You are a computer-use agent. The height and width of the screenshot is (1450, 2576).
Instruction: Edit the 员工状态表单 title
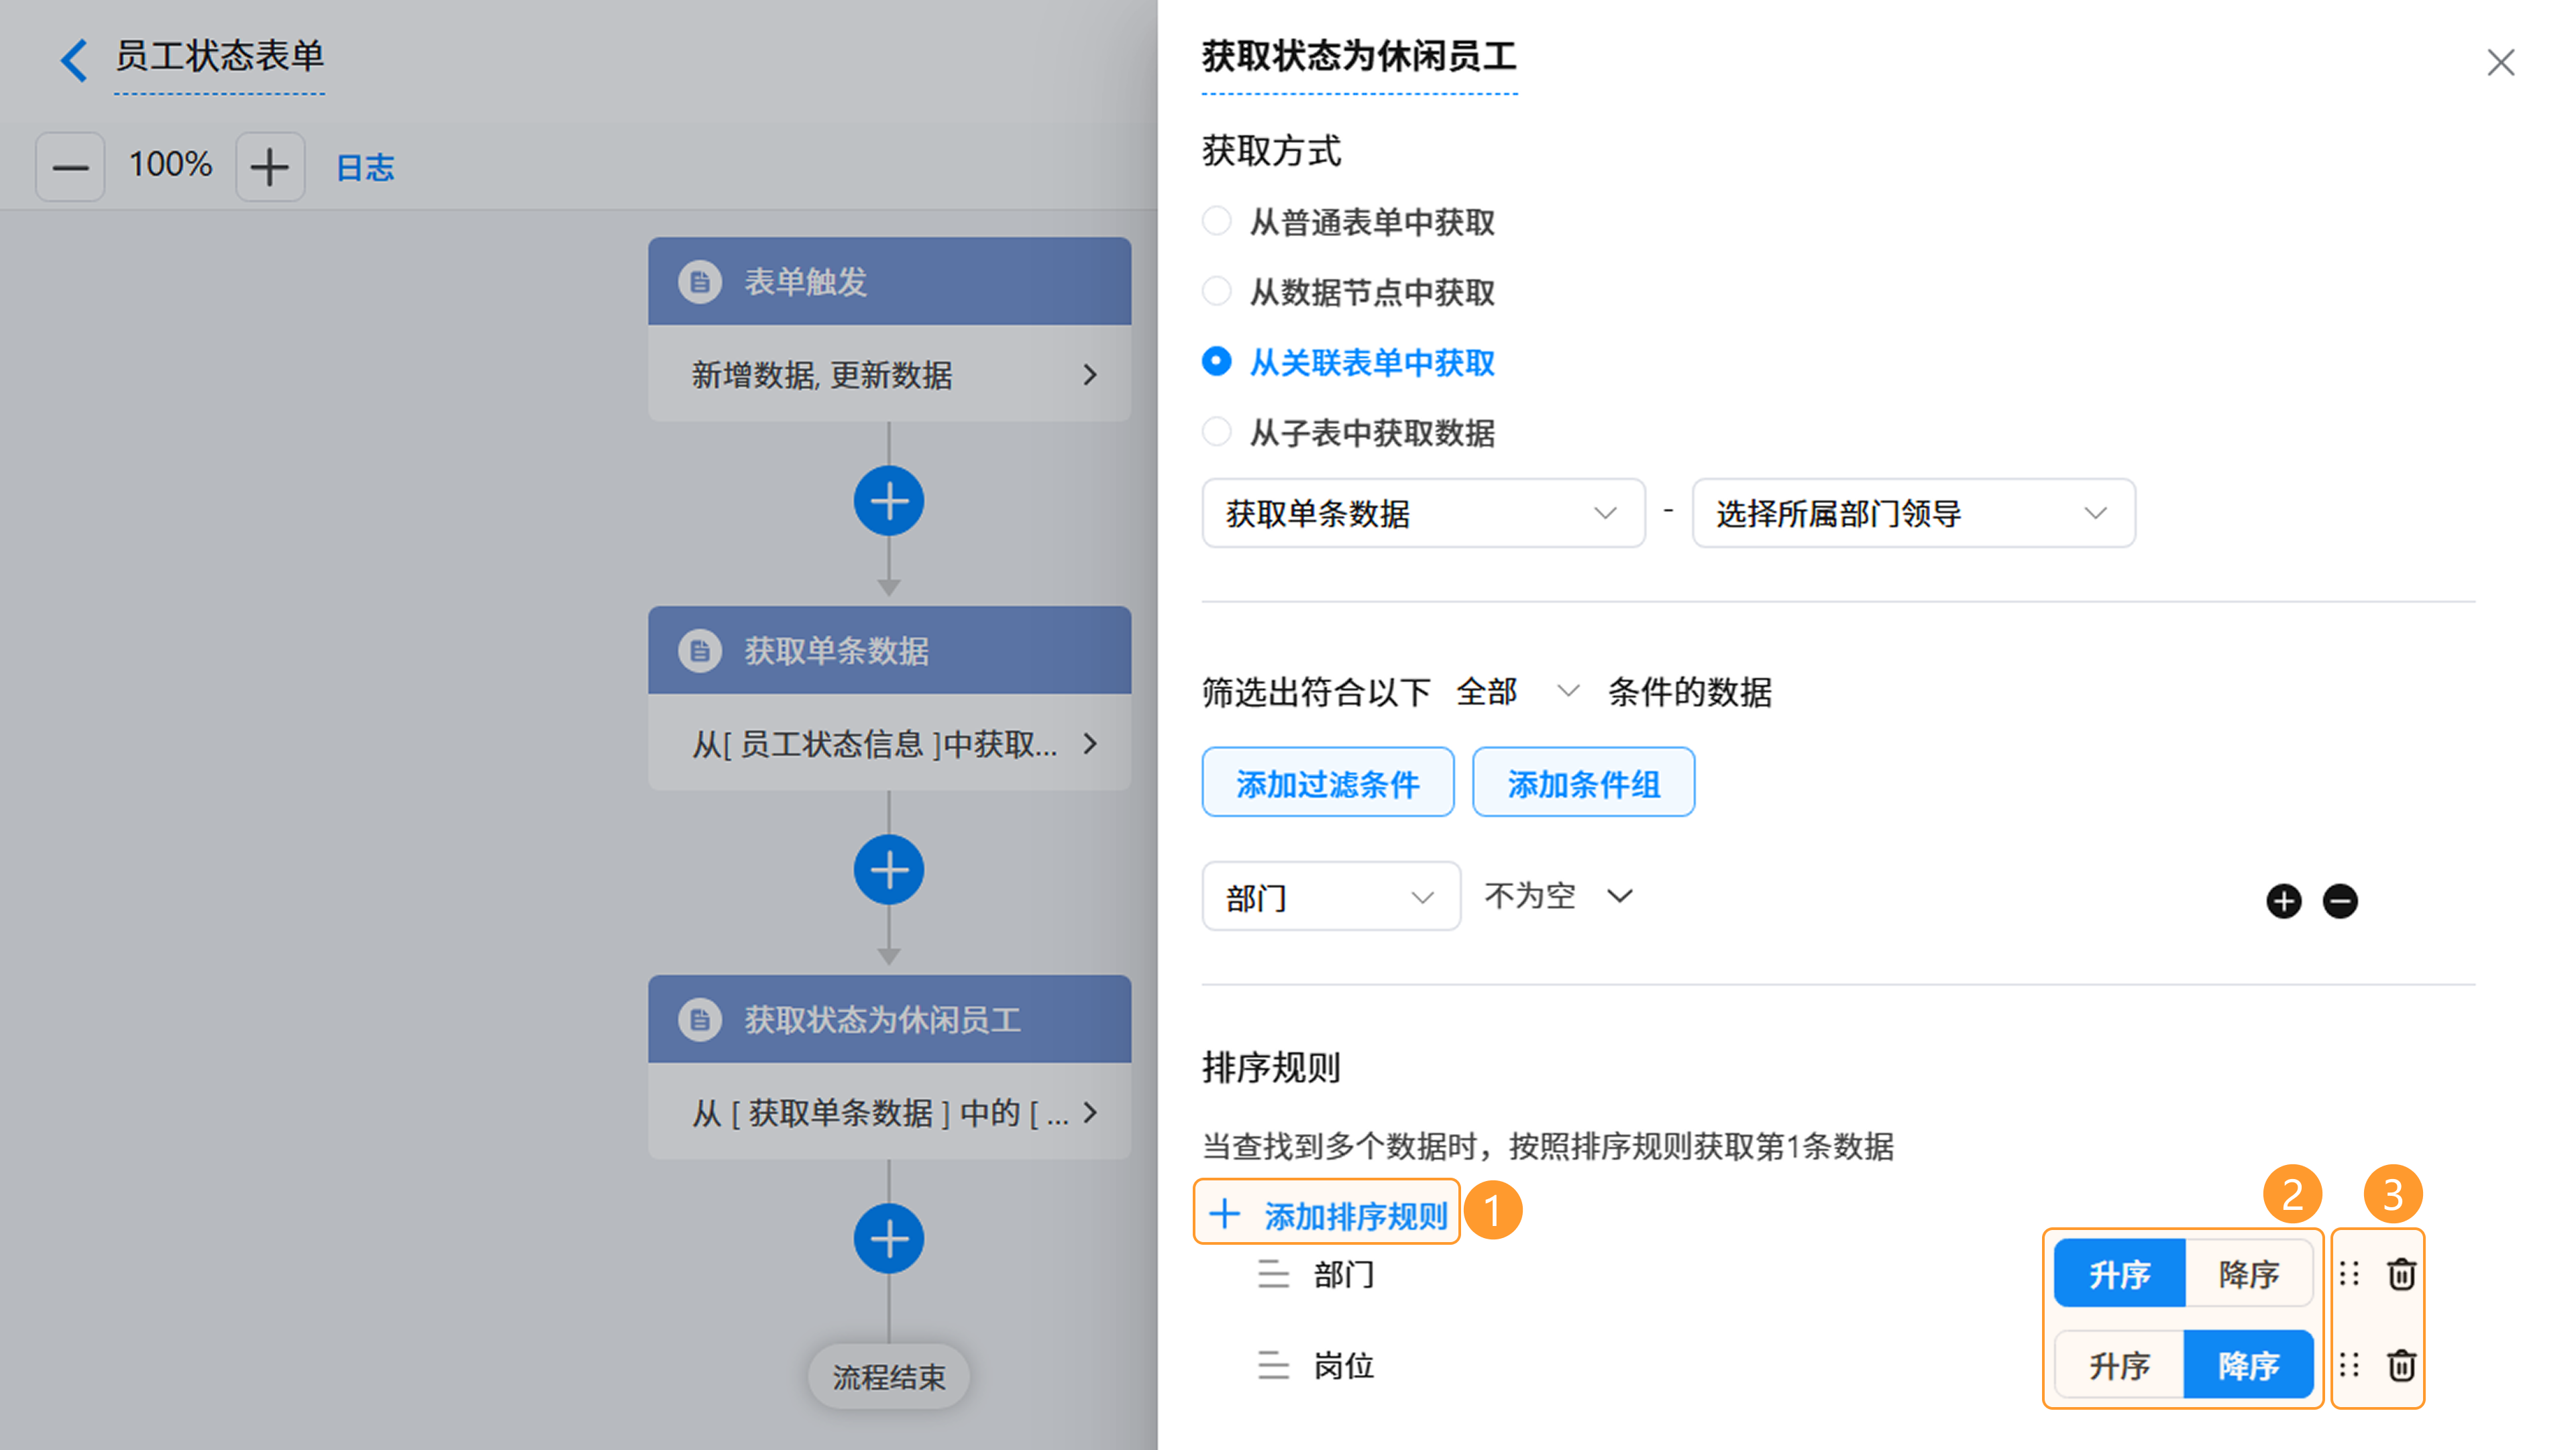(x=219, y=57)
